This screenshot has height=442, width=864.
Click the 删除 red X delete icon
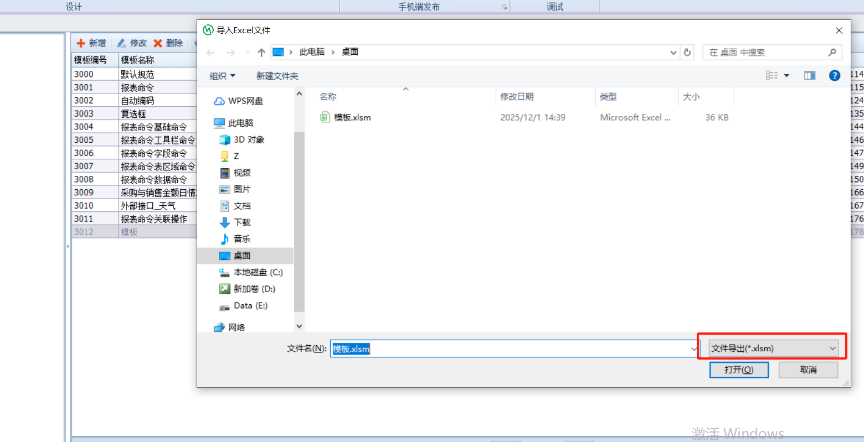(158, 43)
